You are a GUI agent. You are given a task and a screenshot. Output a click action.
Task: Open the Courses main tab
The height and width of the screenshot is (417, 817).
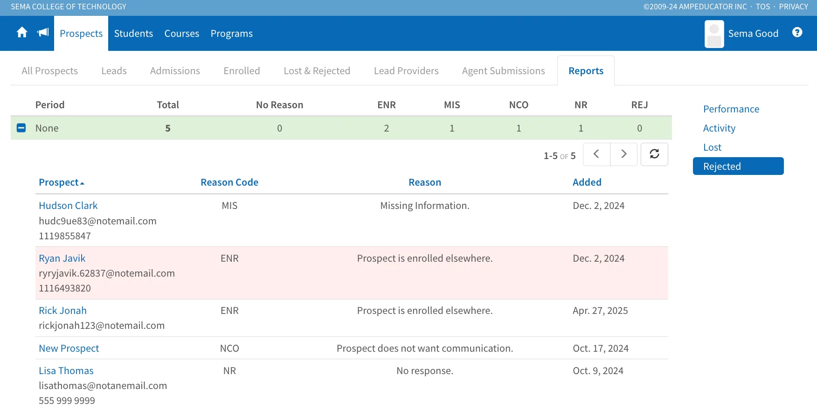coord(182,34)
